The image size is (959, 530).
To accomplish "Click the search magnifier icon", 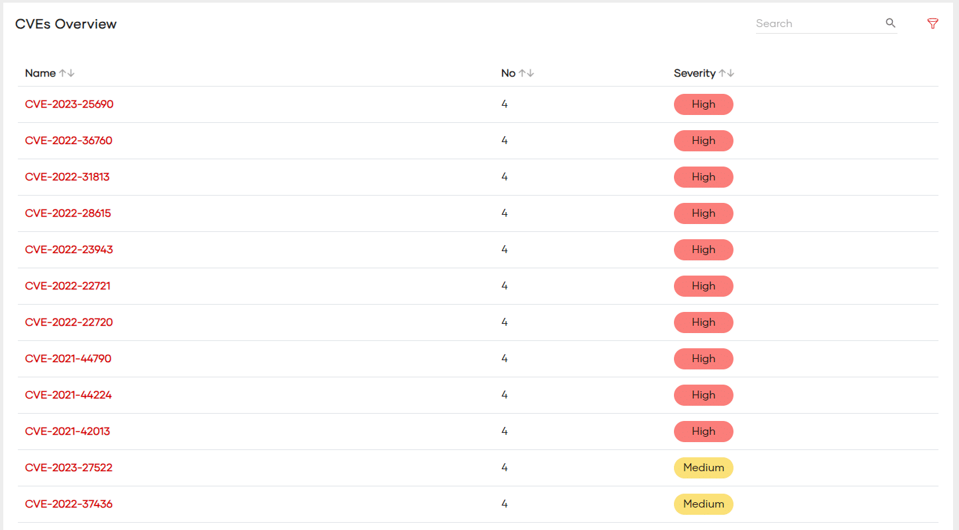I will [x=890, y=23].
